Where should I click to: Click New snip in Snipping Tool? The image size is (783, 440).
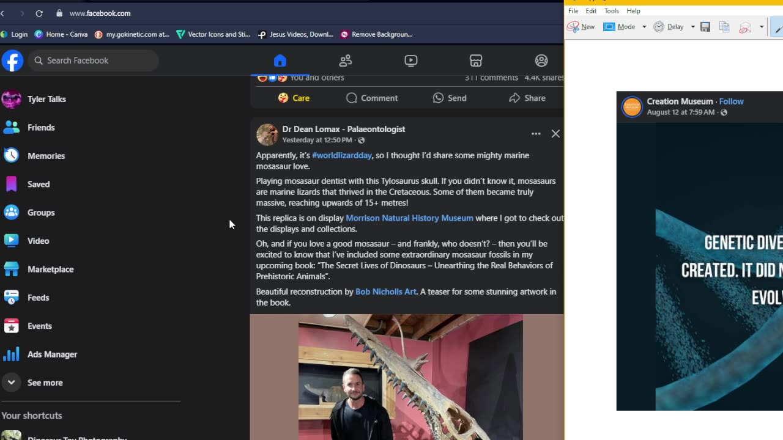click(x=581, y=27)
